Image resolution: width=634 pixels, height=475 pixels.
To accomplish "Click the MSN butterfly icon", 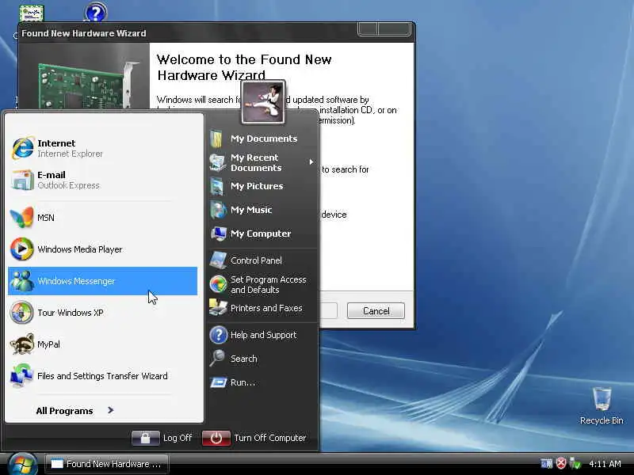I will pyautogui.click(x=21, y=217).
